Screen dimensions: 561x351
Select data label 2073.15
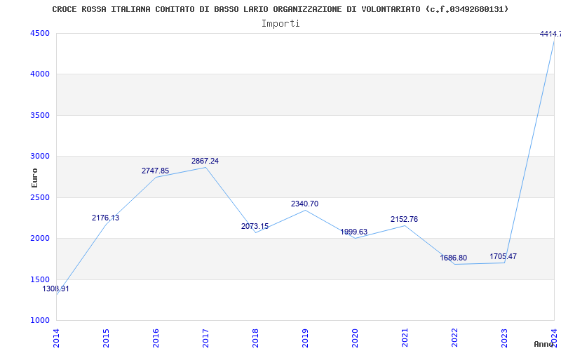point(255,226)
